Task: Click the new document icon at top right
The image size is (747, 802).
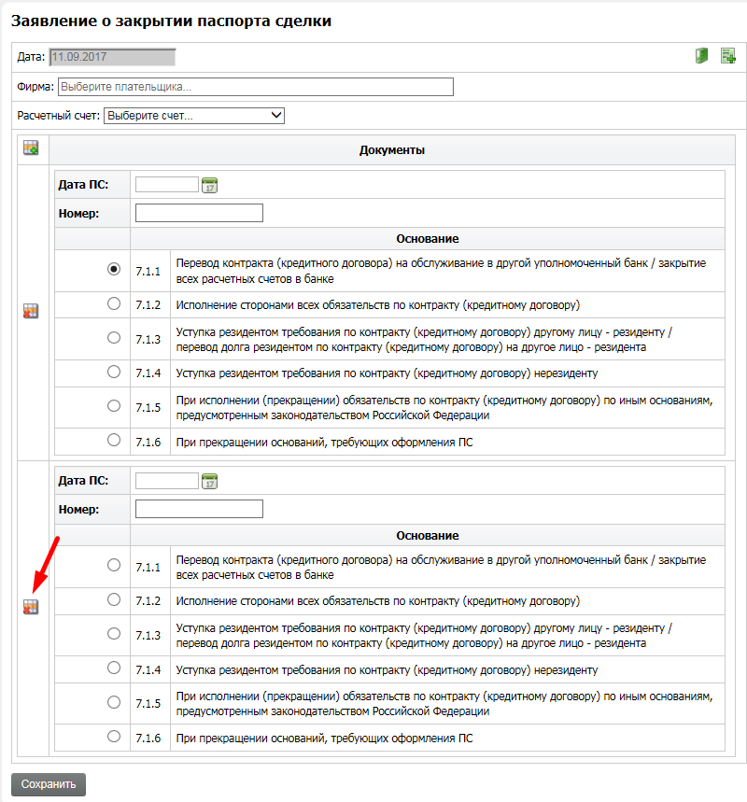Action: click(728, 56)
